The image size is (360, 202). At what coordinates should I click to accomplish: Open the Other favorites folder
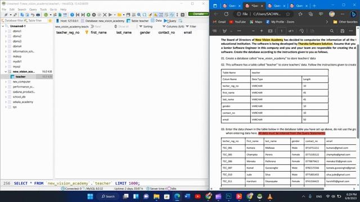click(345, 22)
